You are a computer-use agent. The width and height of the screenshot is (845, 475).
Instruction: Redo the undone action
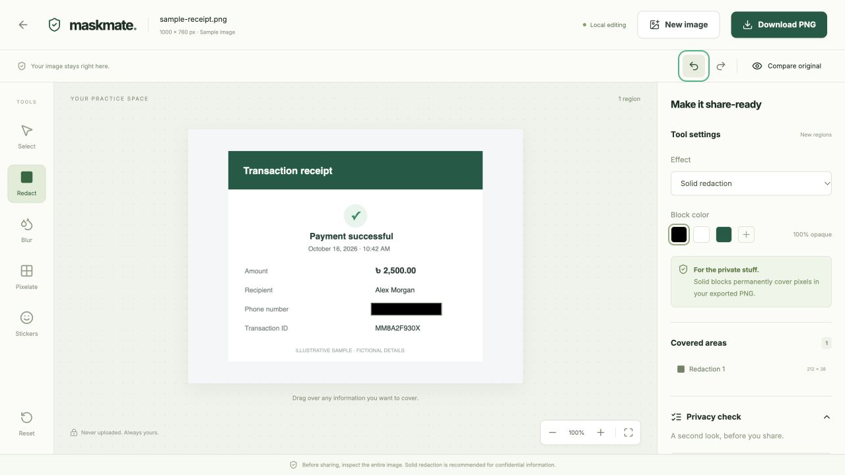coord(721,66)
